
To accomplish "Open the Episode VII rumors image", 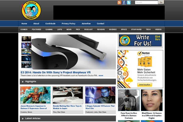I will [100, 95].
